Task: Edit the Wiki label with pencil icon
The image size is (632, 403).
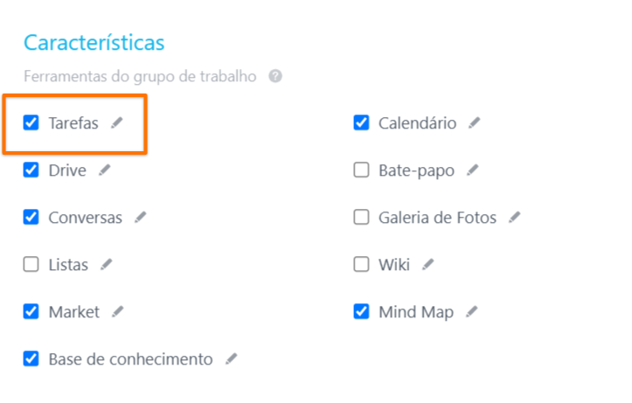Action: point(428,264)
